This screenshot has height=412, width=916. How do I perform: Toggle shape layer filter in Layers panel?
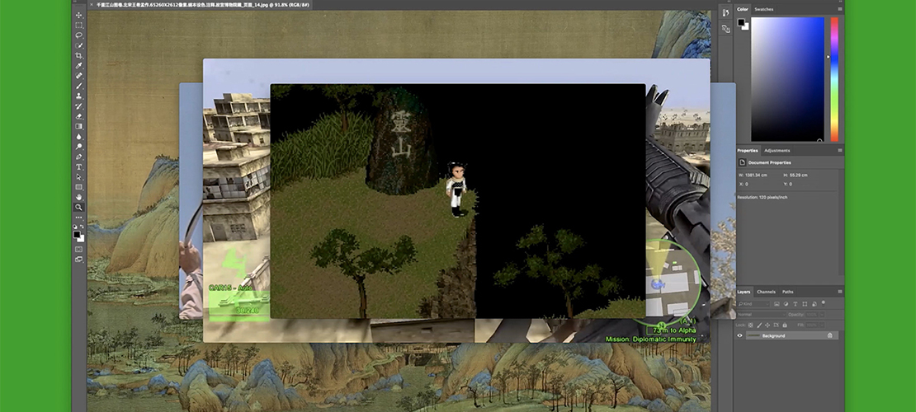805,303
